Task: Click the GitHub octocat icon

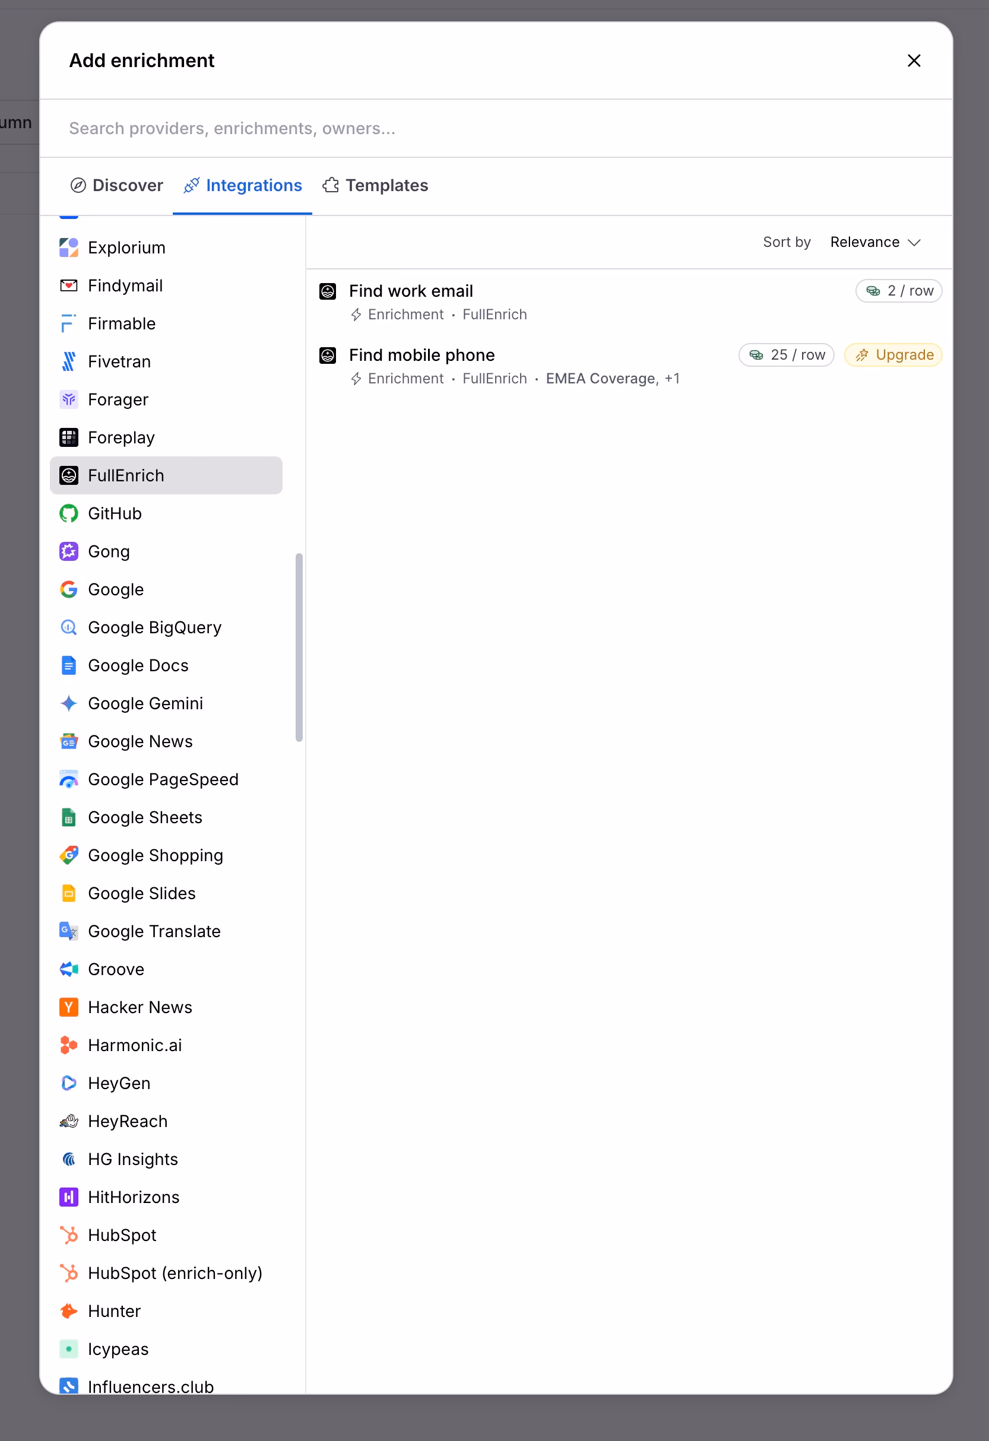Action: pos(69,513)
